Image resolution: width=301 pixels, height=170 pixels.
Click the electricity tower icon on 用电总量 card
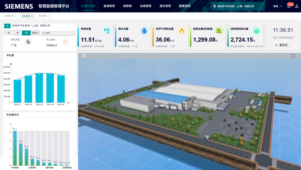[106, 30]
